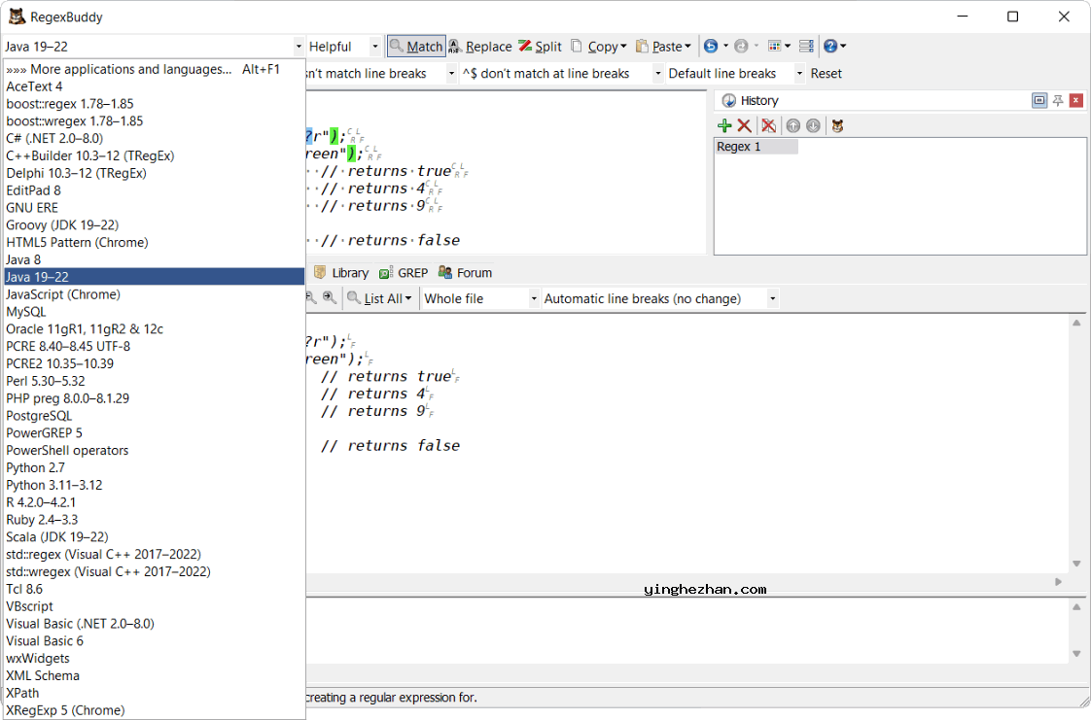The image size is (1091, 720).
Task: Select 'EditPad 8' in the list
Action: pos(155,190)
